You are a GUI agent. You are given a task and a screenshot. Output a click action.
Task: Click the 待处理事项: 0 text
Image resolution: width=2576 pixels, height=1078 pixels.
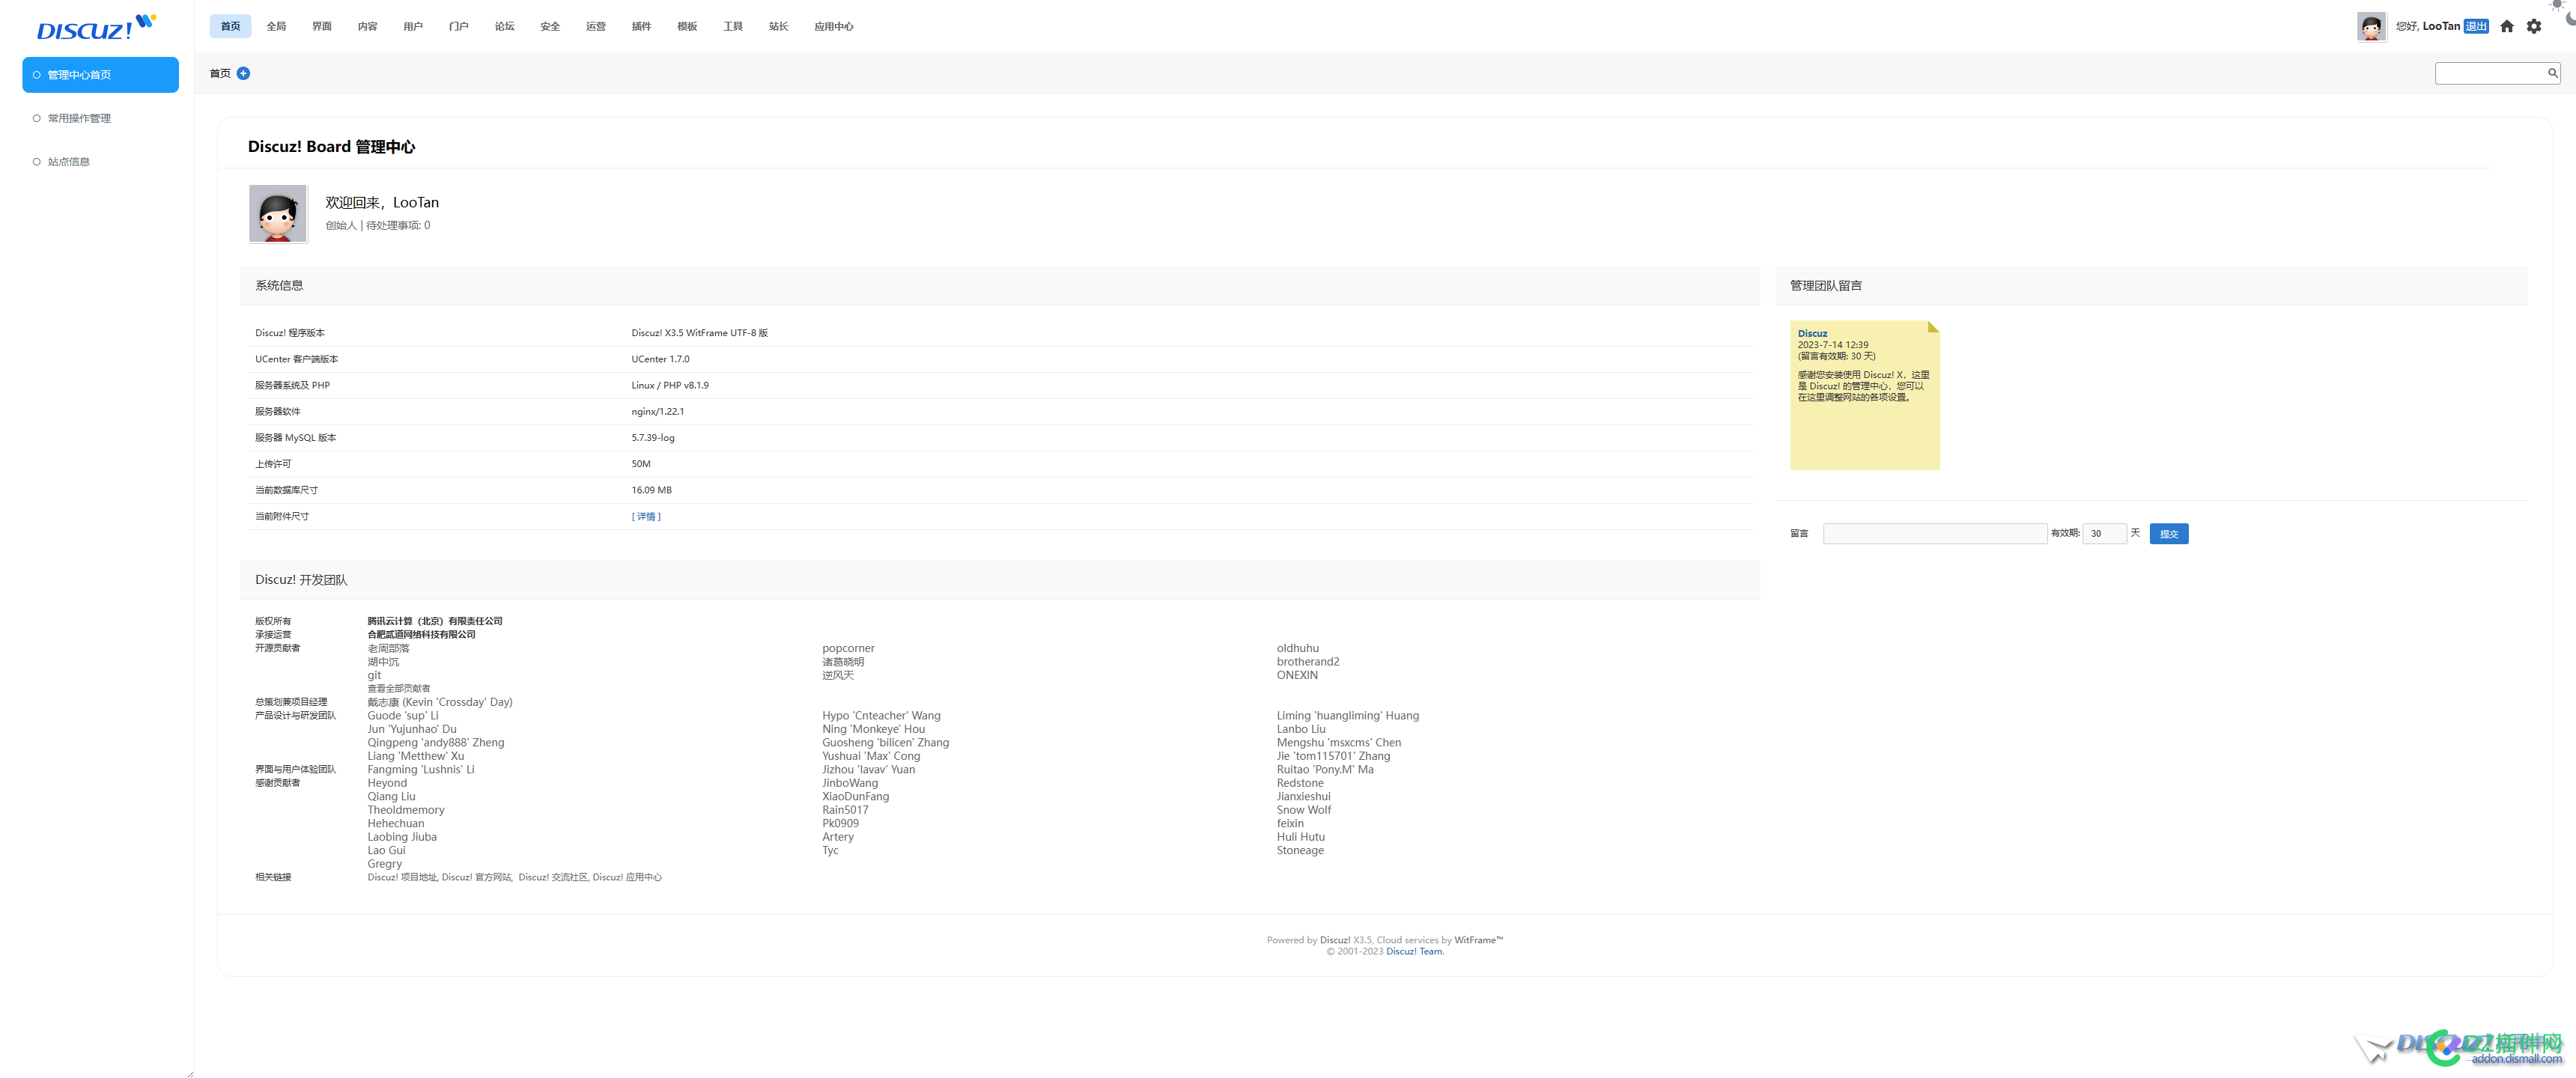398,225
